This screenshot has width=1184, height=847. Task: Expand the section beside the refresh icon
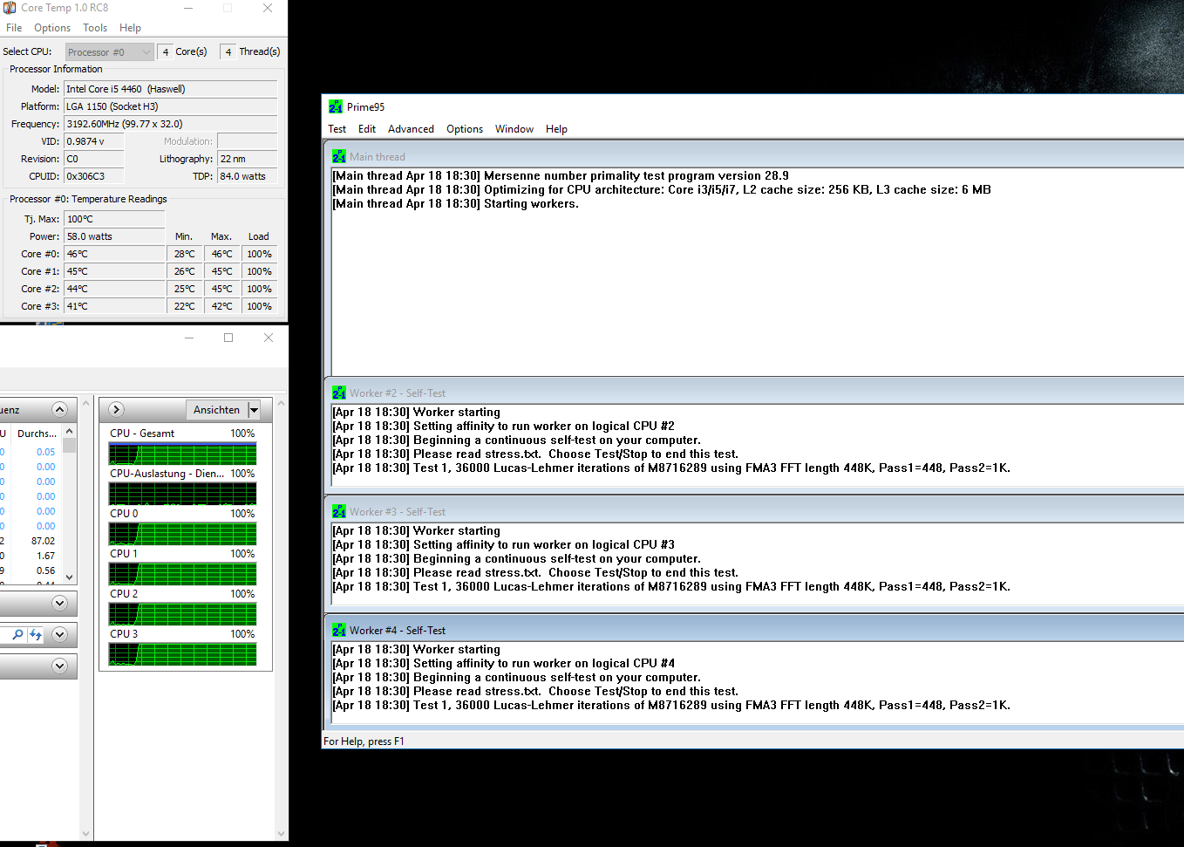click(59, 634)
